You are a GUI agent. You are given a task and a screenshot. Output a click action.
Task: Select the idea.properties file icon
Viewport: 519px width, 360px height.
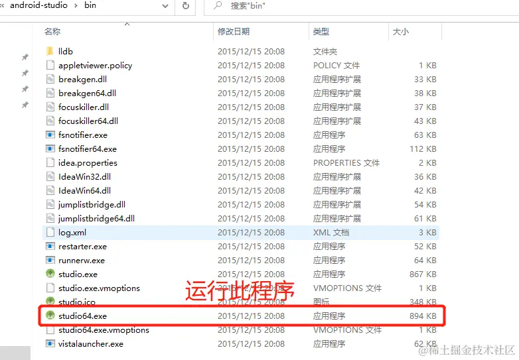(x=50, y=162)
